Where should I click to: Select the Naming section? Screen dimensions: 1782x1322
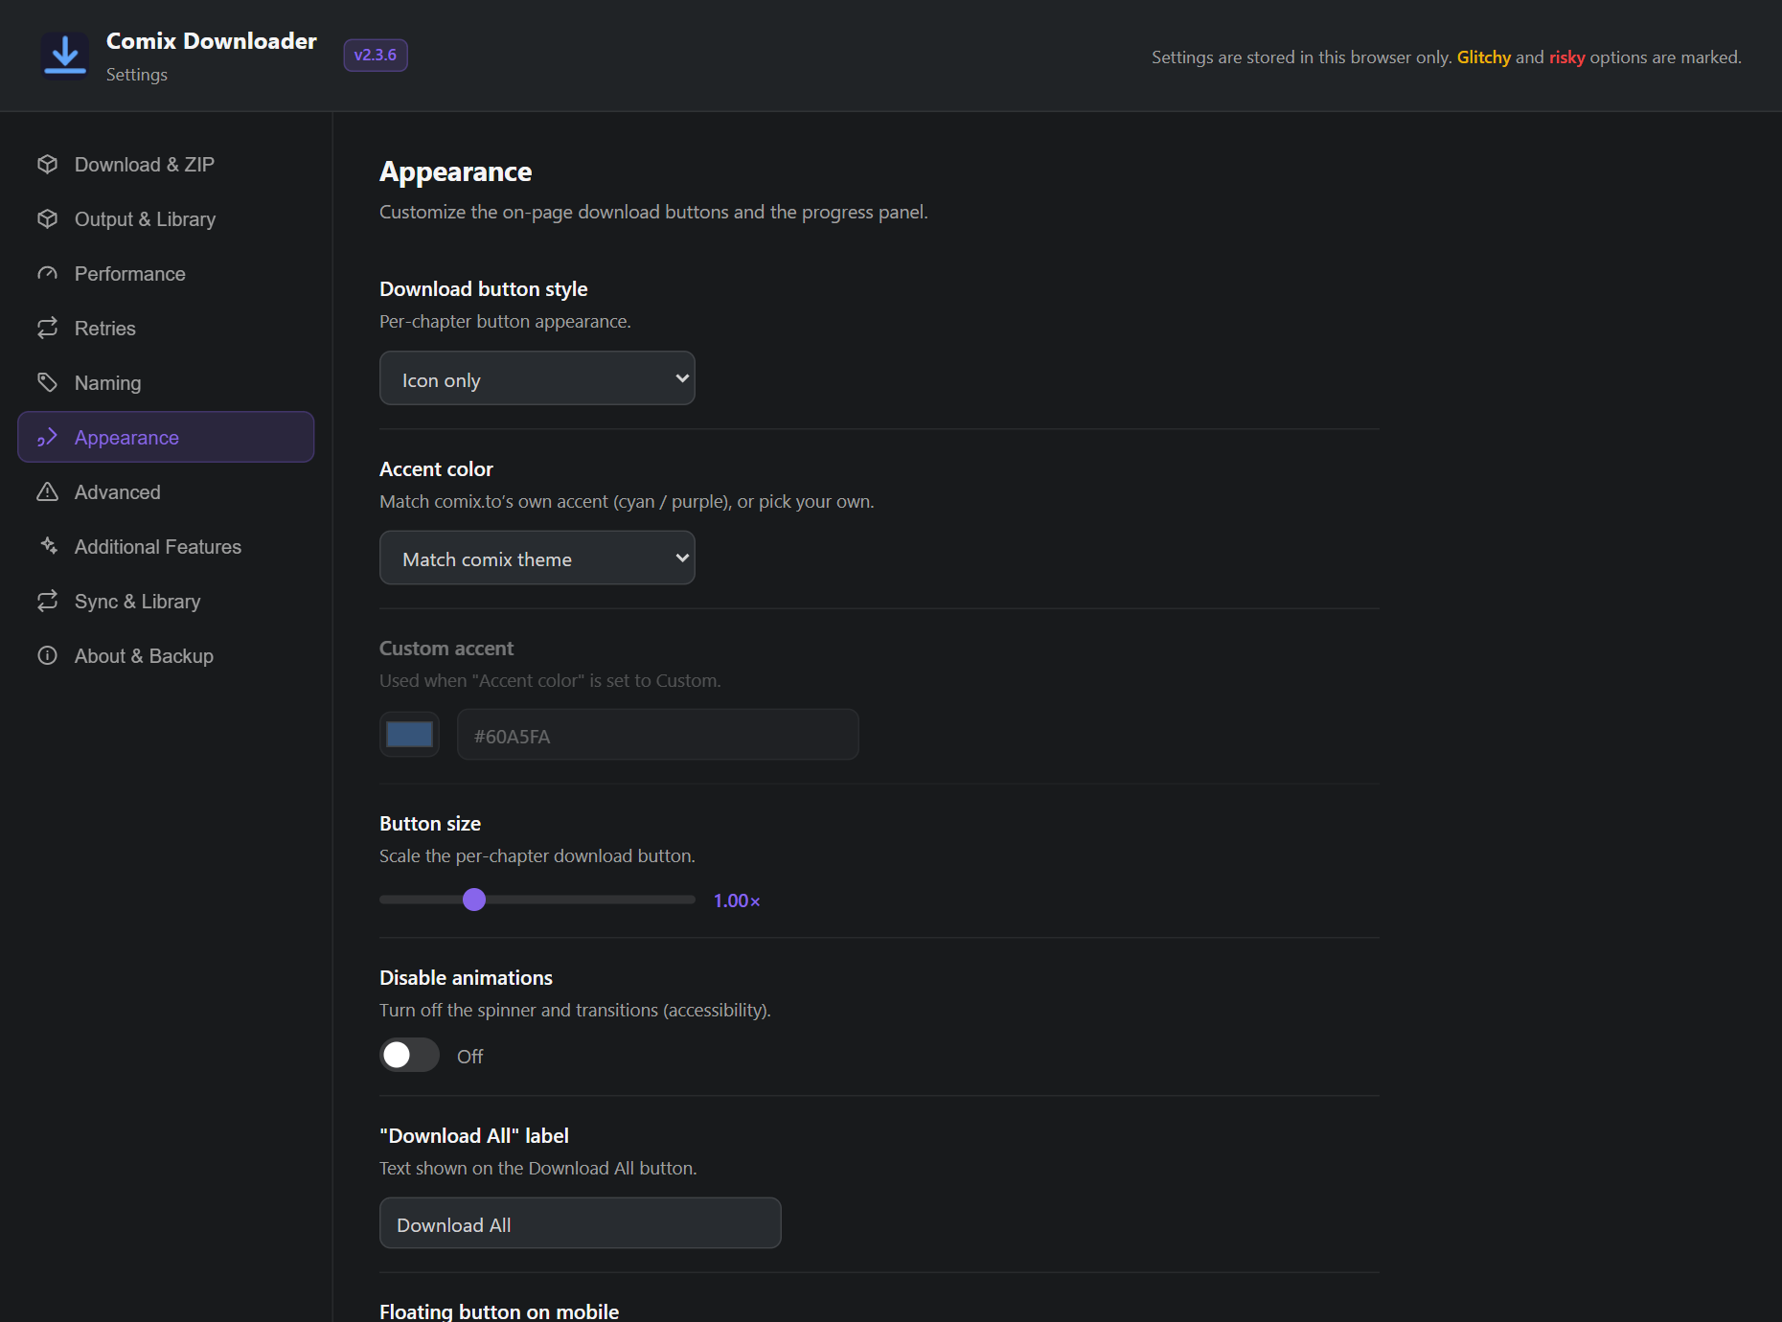(x=166, y=382)
